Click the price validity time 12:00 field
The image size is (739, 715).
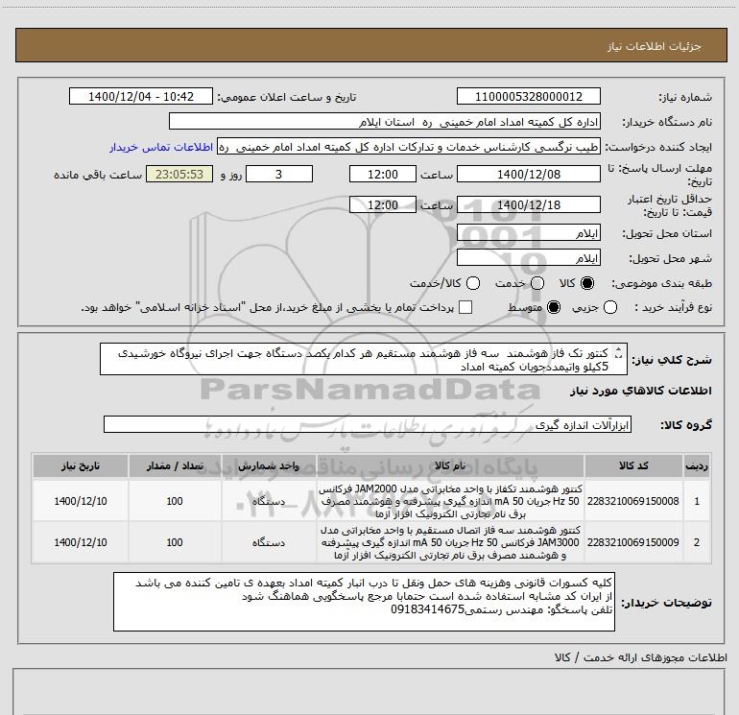(x=383, y=205)
